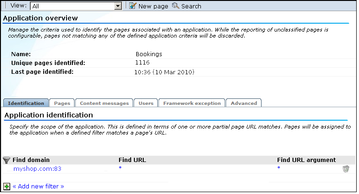Select the Framework exception tab

(x=192, y=103)
